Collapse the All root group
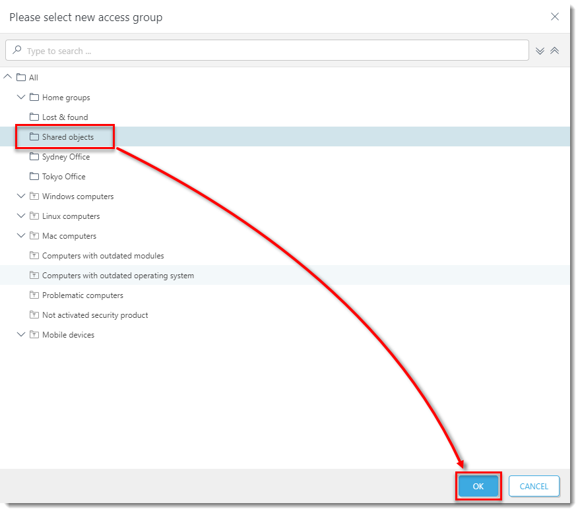 [8, 78]
